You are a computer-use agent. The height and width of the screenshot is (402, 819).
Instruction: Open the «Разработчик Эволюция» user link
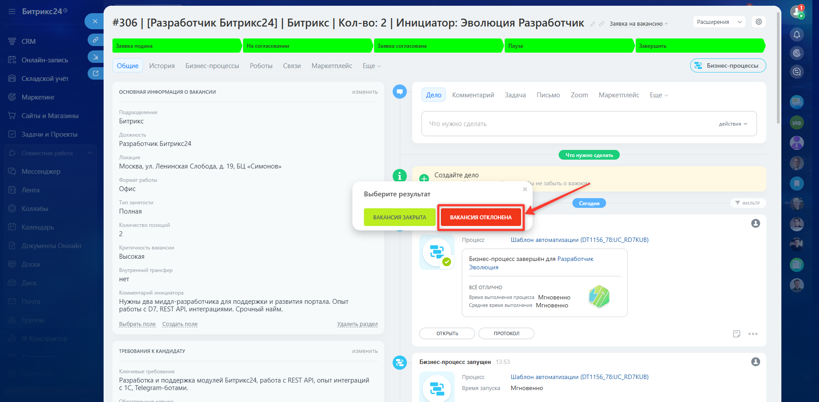531,263
